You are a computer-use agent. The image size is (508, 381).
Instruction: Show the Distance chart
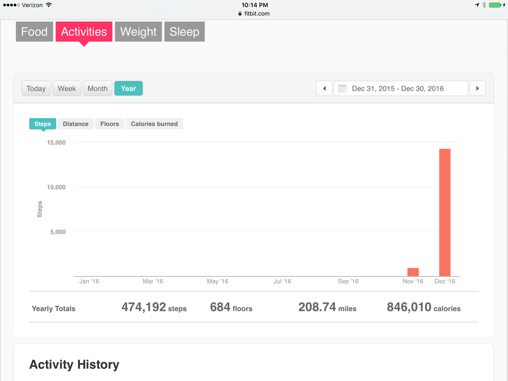[75, 124]
